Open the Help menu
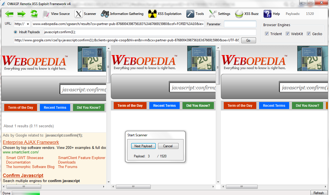Image resolution: width=329 pixels, height=195 pixels. 272,14
